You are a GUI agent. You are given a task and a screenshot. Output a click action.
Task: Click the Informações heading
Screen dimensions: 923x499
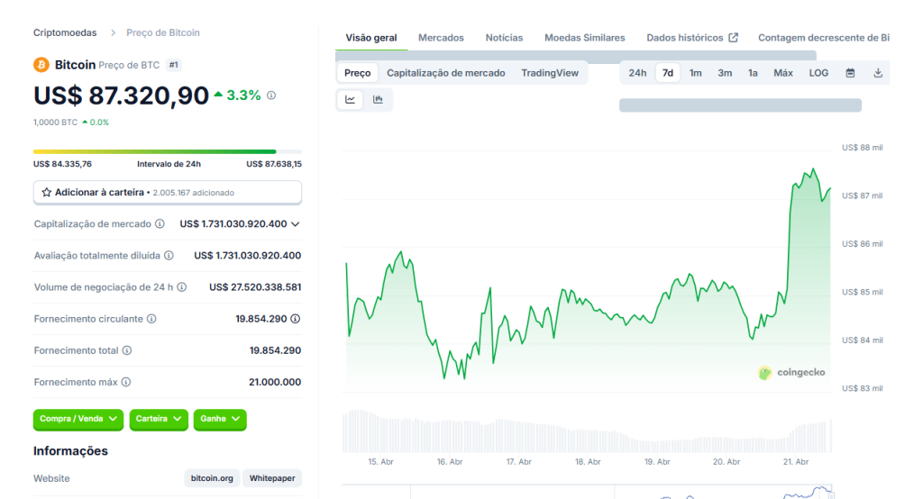[70, 450]
